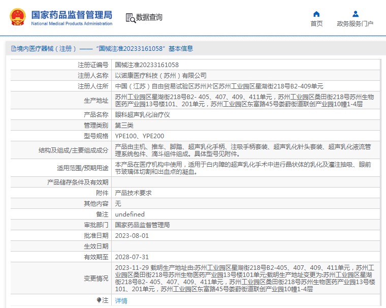Click the 政务服务门户 person icon
Image resolution: width=386 pixels, height=308 pixels.
(355, 14)
